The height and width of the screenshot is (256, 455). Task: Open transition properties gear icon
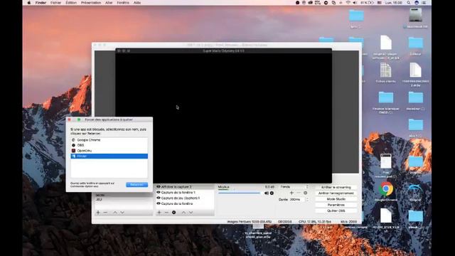click(305, 193)
